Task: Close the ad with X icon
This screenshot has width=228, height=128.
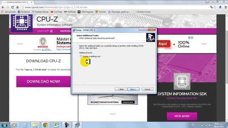Action: 192,38
